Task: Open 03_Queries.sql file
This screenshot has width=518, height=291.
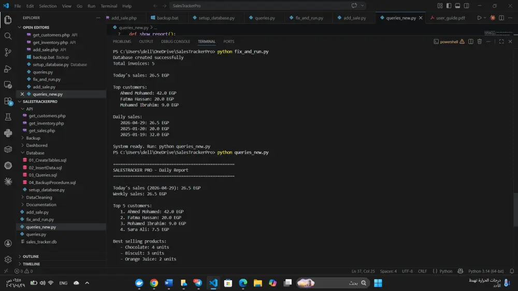Action: click(42, 175)
